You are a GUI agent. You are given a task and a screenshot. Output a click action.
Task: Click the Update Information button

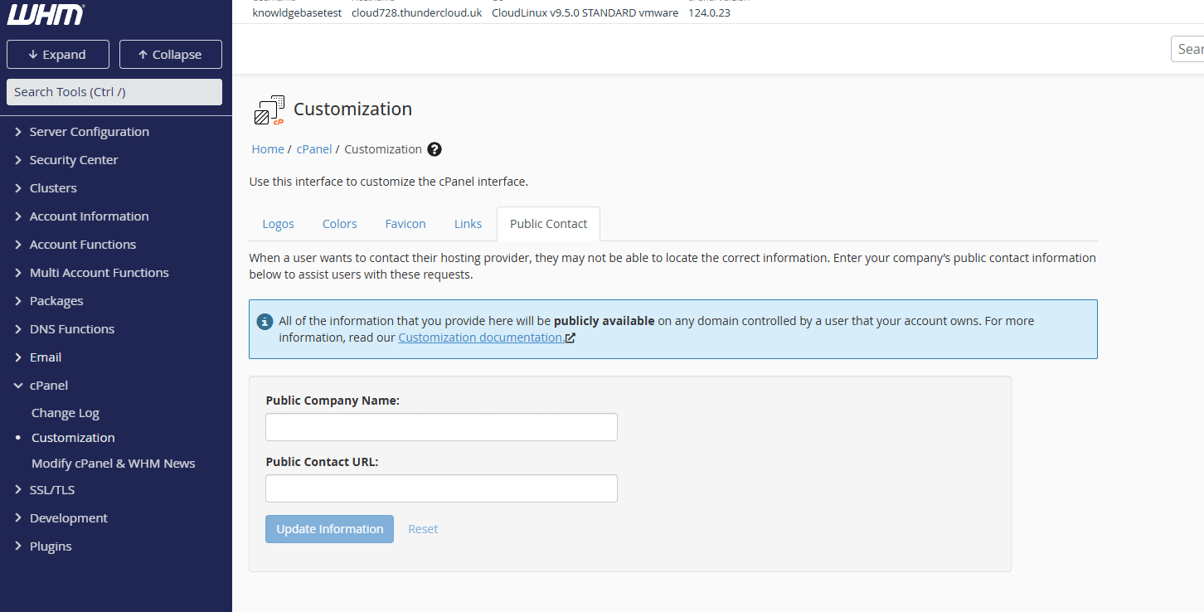(330, 529)
